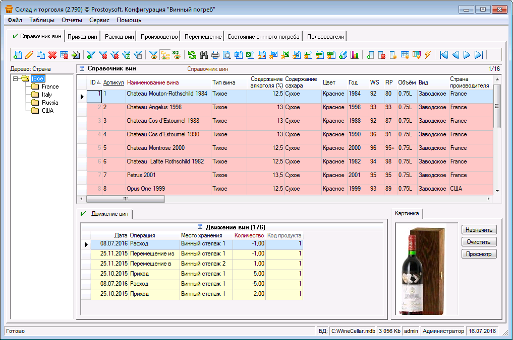Toggle the tree view panel icon
Image resolution: width=513 pixels, height=340 pixels.
pyautogui.click(x=165, y=55)
